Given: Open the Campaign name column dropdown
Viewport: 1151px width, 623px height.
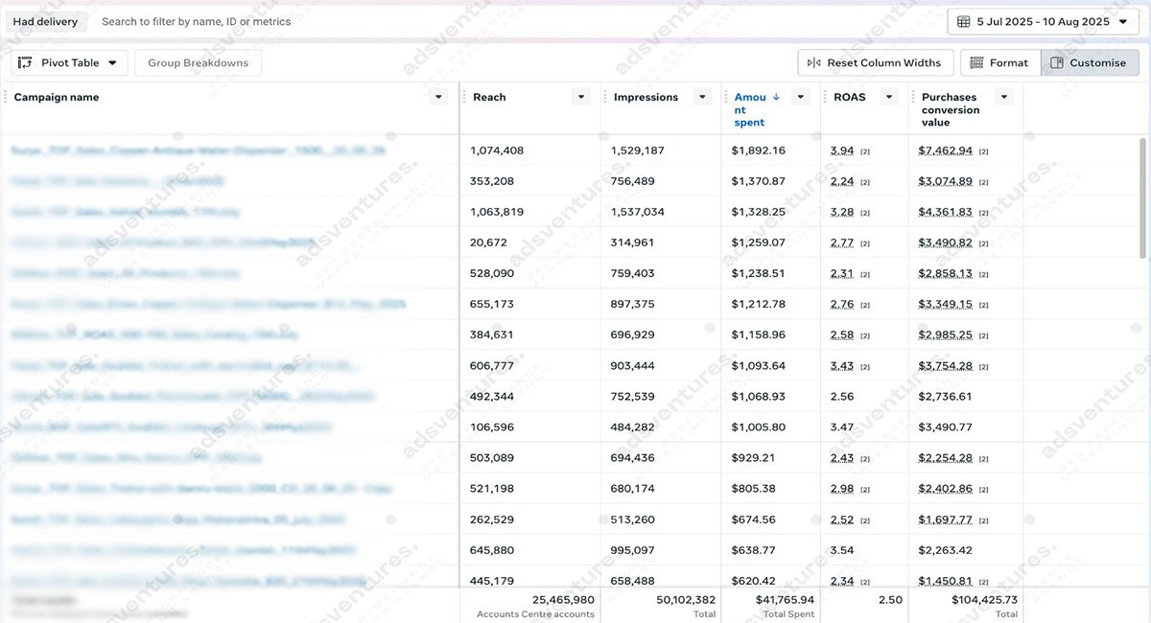Looking at the screenshot, I should (438, 97).
